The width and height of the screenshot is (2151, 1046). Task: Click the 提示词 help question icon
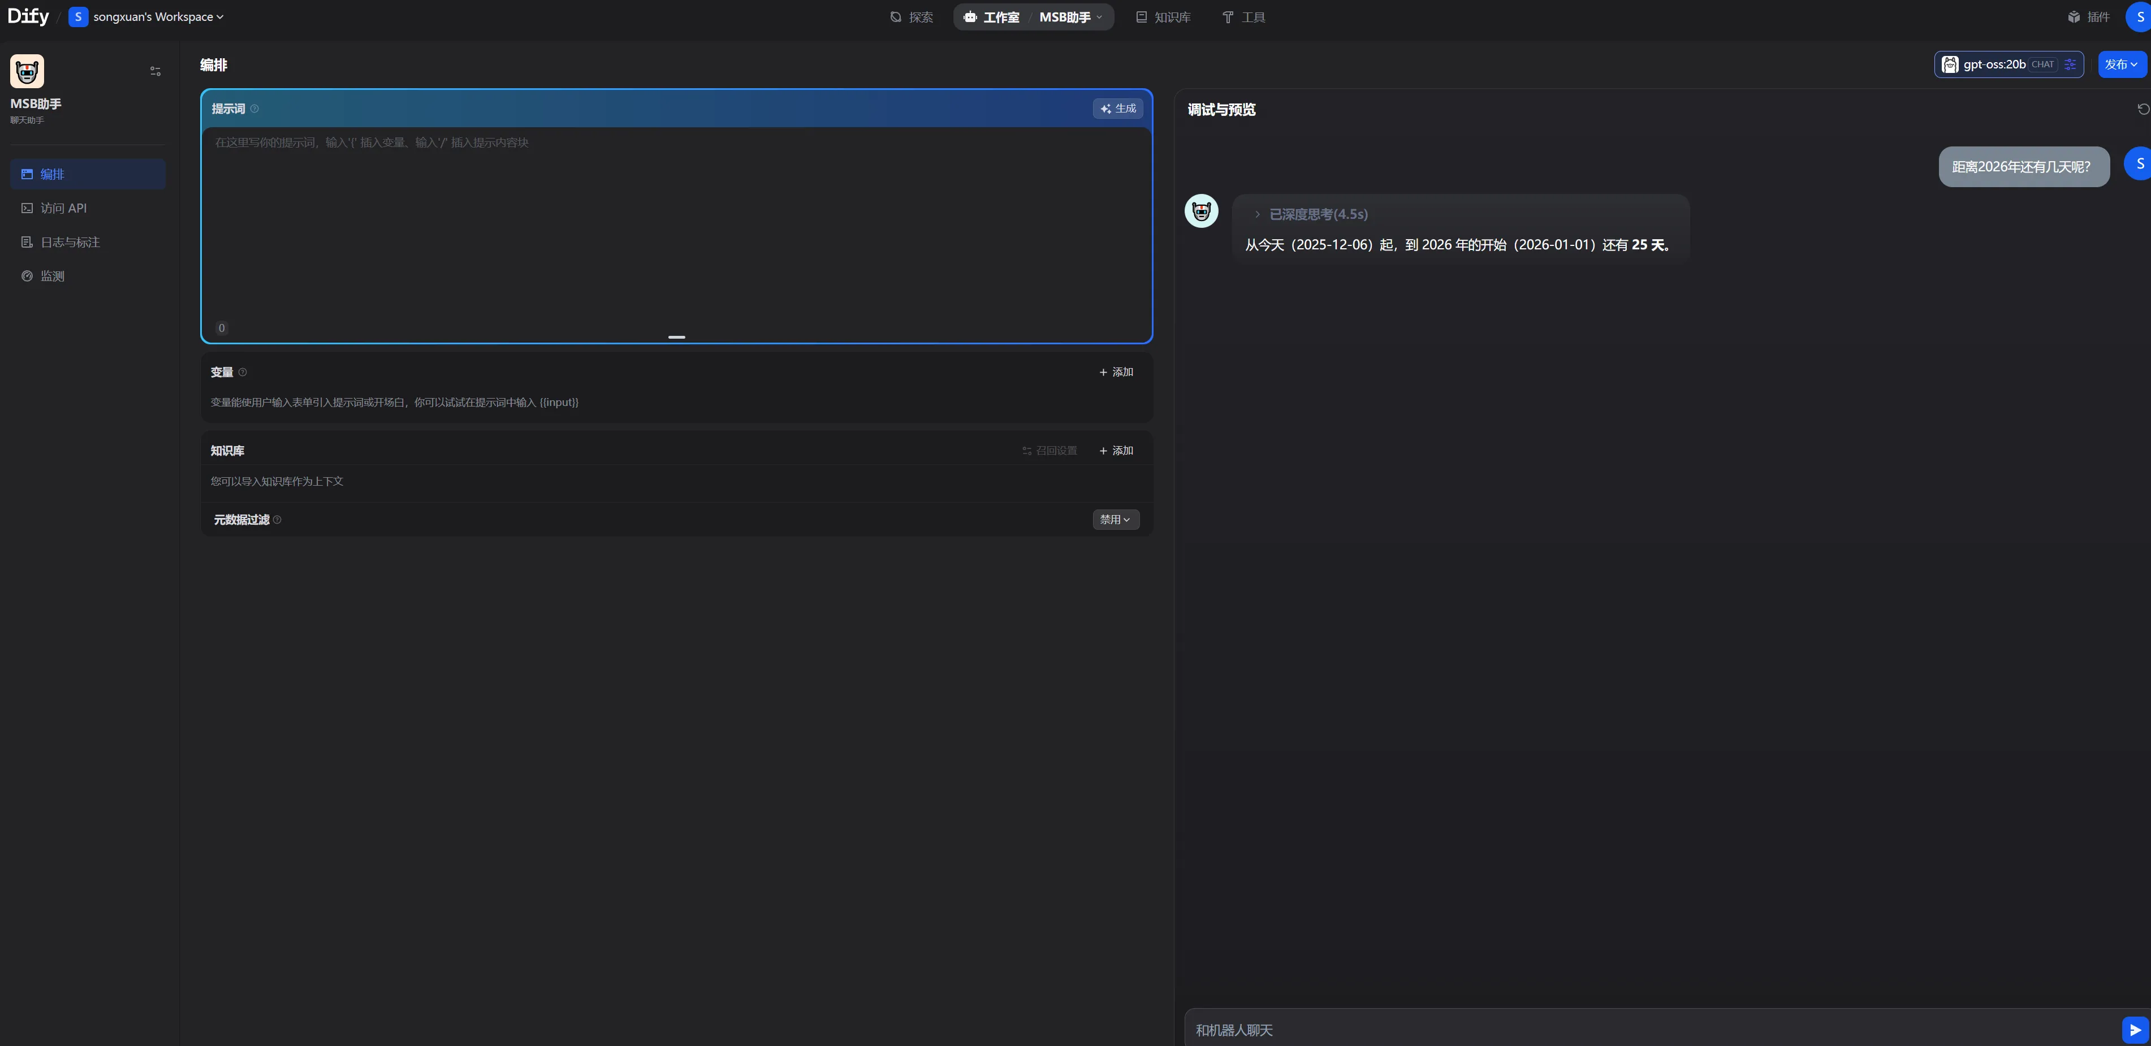click(254, 109)
